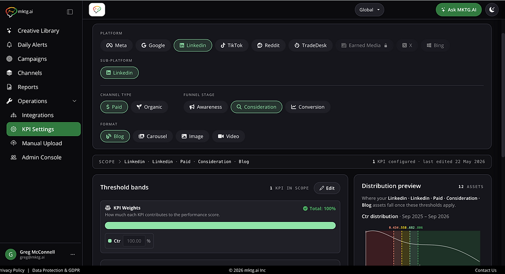
Task: Choose Carousel format
Action: point(153,136)
